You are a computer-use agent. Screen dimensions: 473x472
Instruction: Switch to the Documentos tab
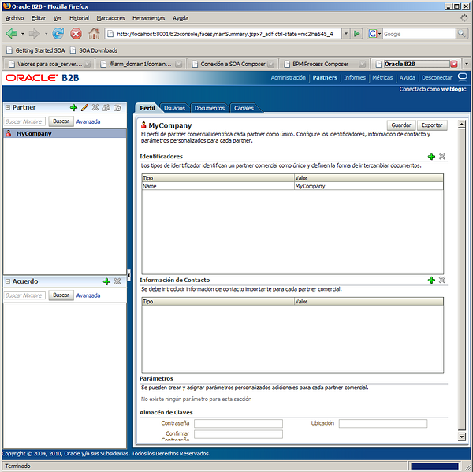pos(210,108)
